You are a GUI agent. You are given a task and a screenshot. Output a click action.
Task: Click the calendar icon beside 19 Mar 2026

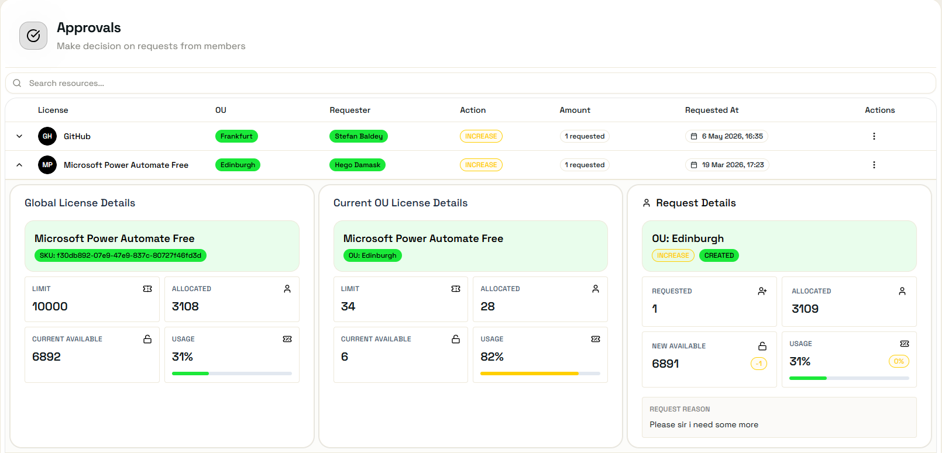tap(694, 165)
